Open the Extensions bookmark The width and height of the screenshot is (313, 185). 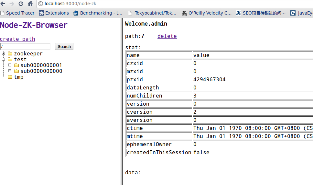[54, 13]
